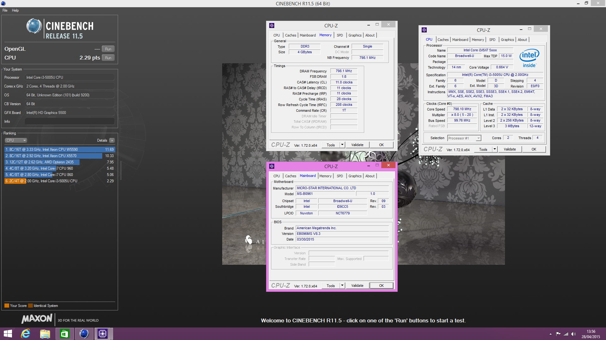This screenshot has width=606, height=340.
Task: Open the Help menu
Action: click(x=15, y=10)
